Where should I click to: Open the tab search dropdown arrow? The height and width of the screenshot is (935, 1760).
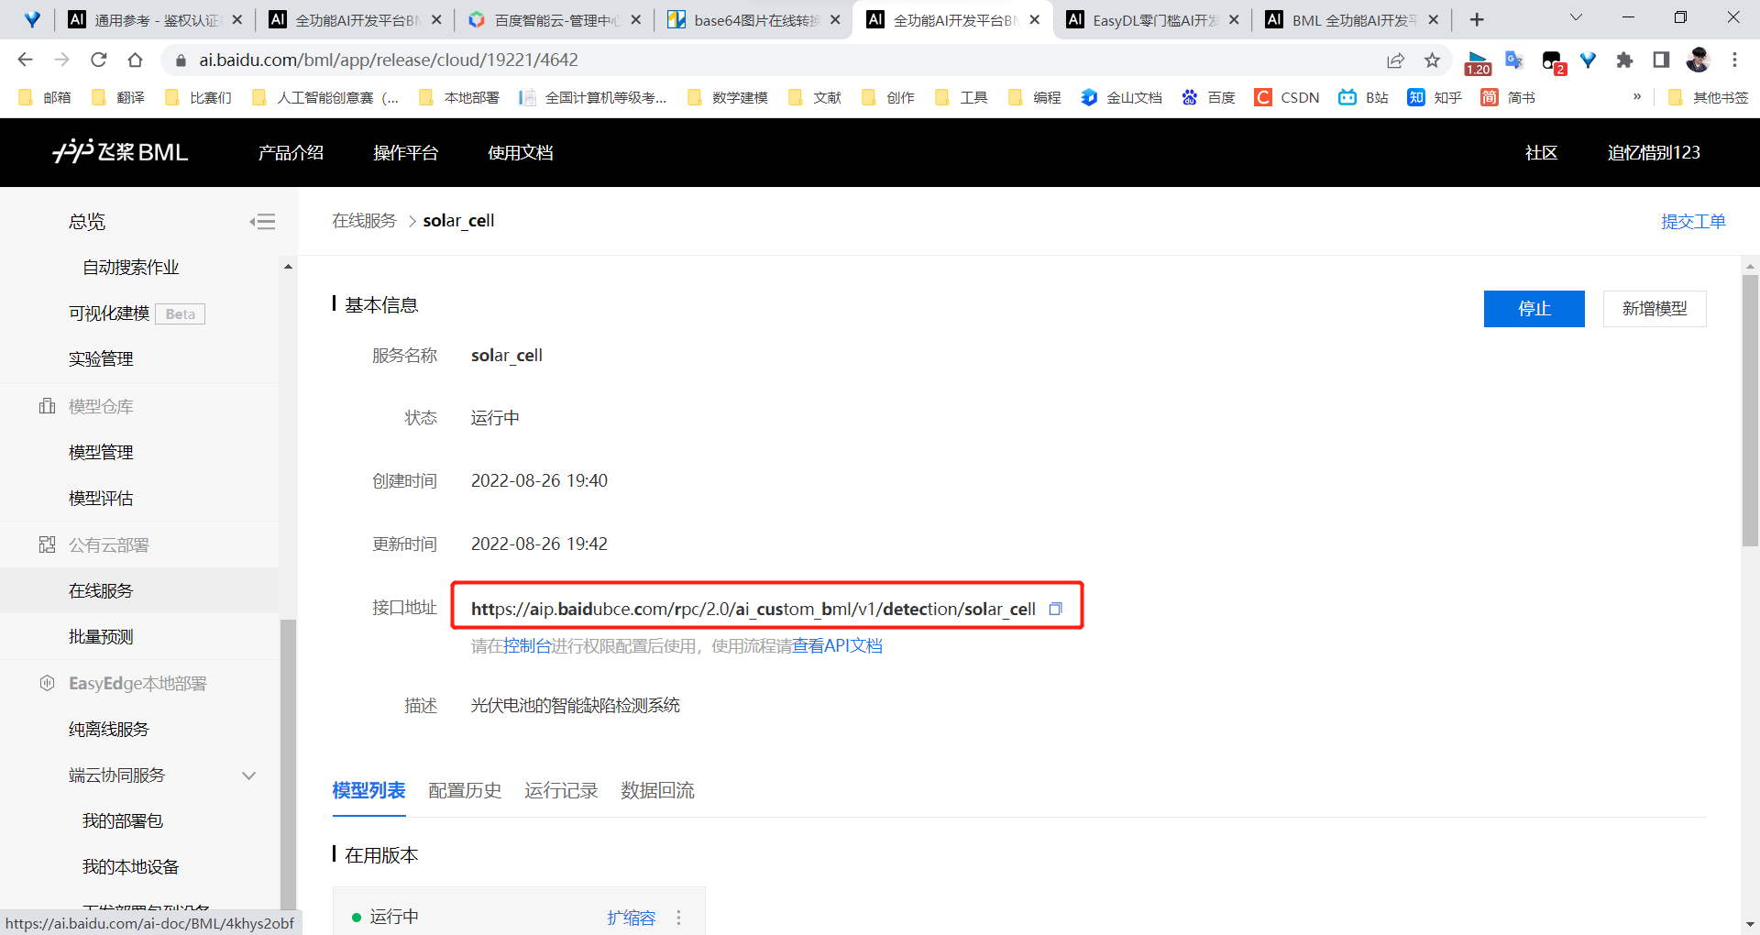coord(1576,18)
